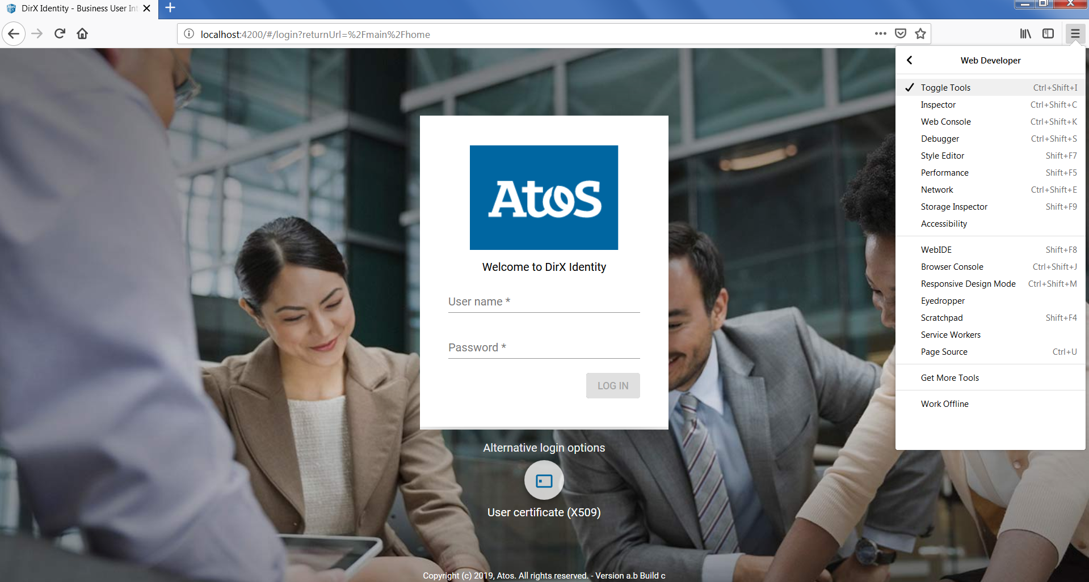Enable Responsive Design Mode
1089x582 pixels.
968,284
